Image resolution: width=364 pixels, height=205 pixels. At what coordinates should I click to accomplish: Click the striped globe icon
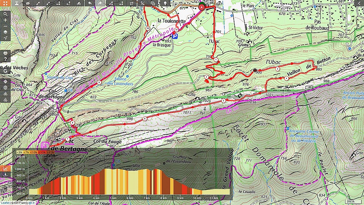tap(5, 87)
